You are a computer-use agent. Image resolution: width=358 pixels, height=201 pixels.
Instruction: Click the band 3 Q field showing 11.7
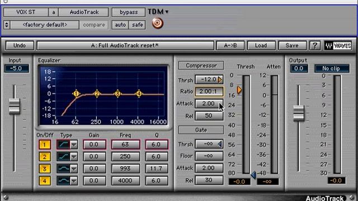pyautogui.click(x=157, y=169)
